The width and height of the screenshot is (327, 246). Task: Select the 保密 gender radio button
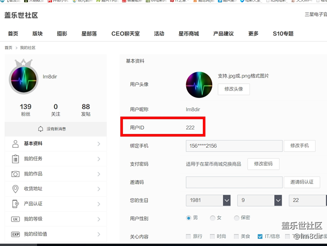pyautogui.click(x=236, y=218)
